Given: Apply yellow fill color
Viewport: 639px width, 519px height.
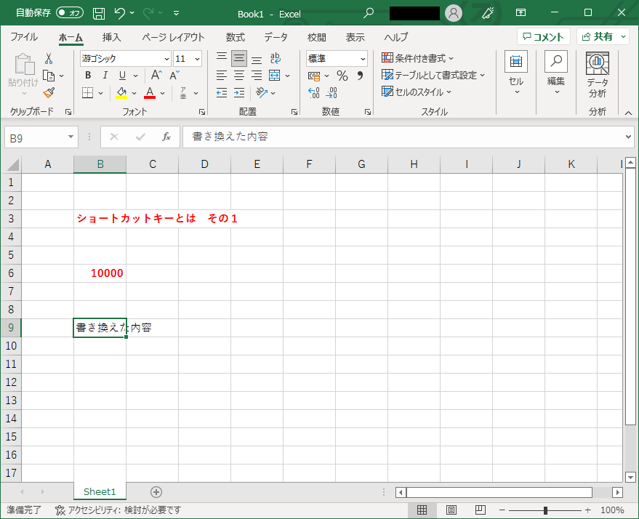Looking at the screenshot, I should (x=121, y=93).
